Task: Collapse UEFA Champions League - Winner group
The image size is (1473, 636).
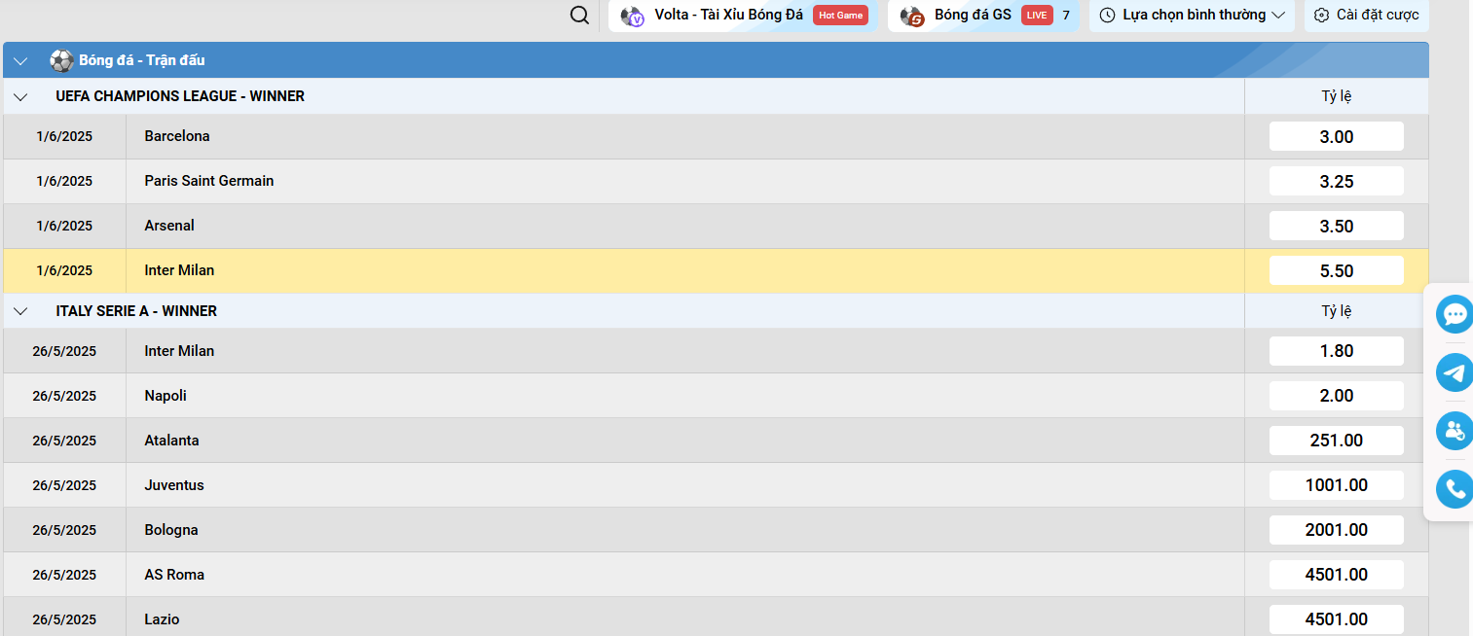Action: [20, 96]
